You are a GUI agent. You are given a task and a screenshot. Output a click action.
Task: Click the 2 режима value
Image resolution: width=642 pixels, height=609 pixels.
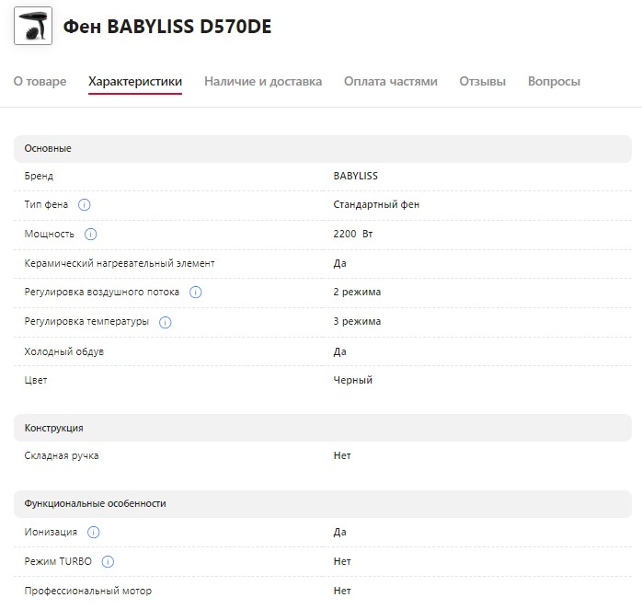coord(357,292)
